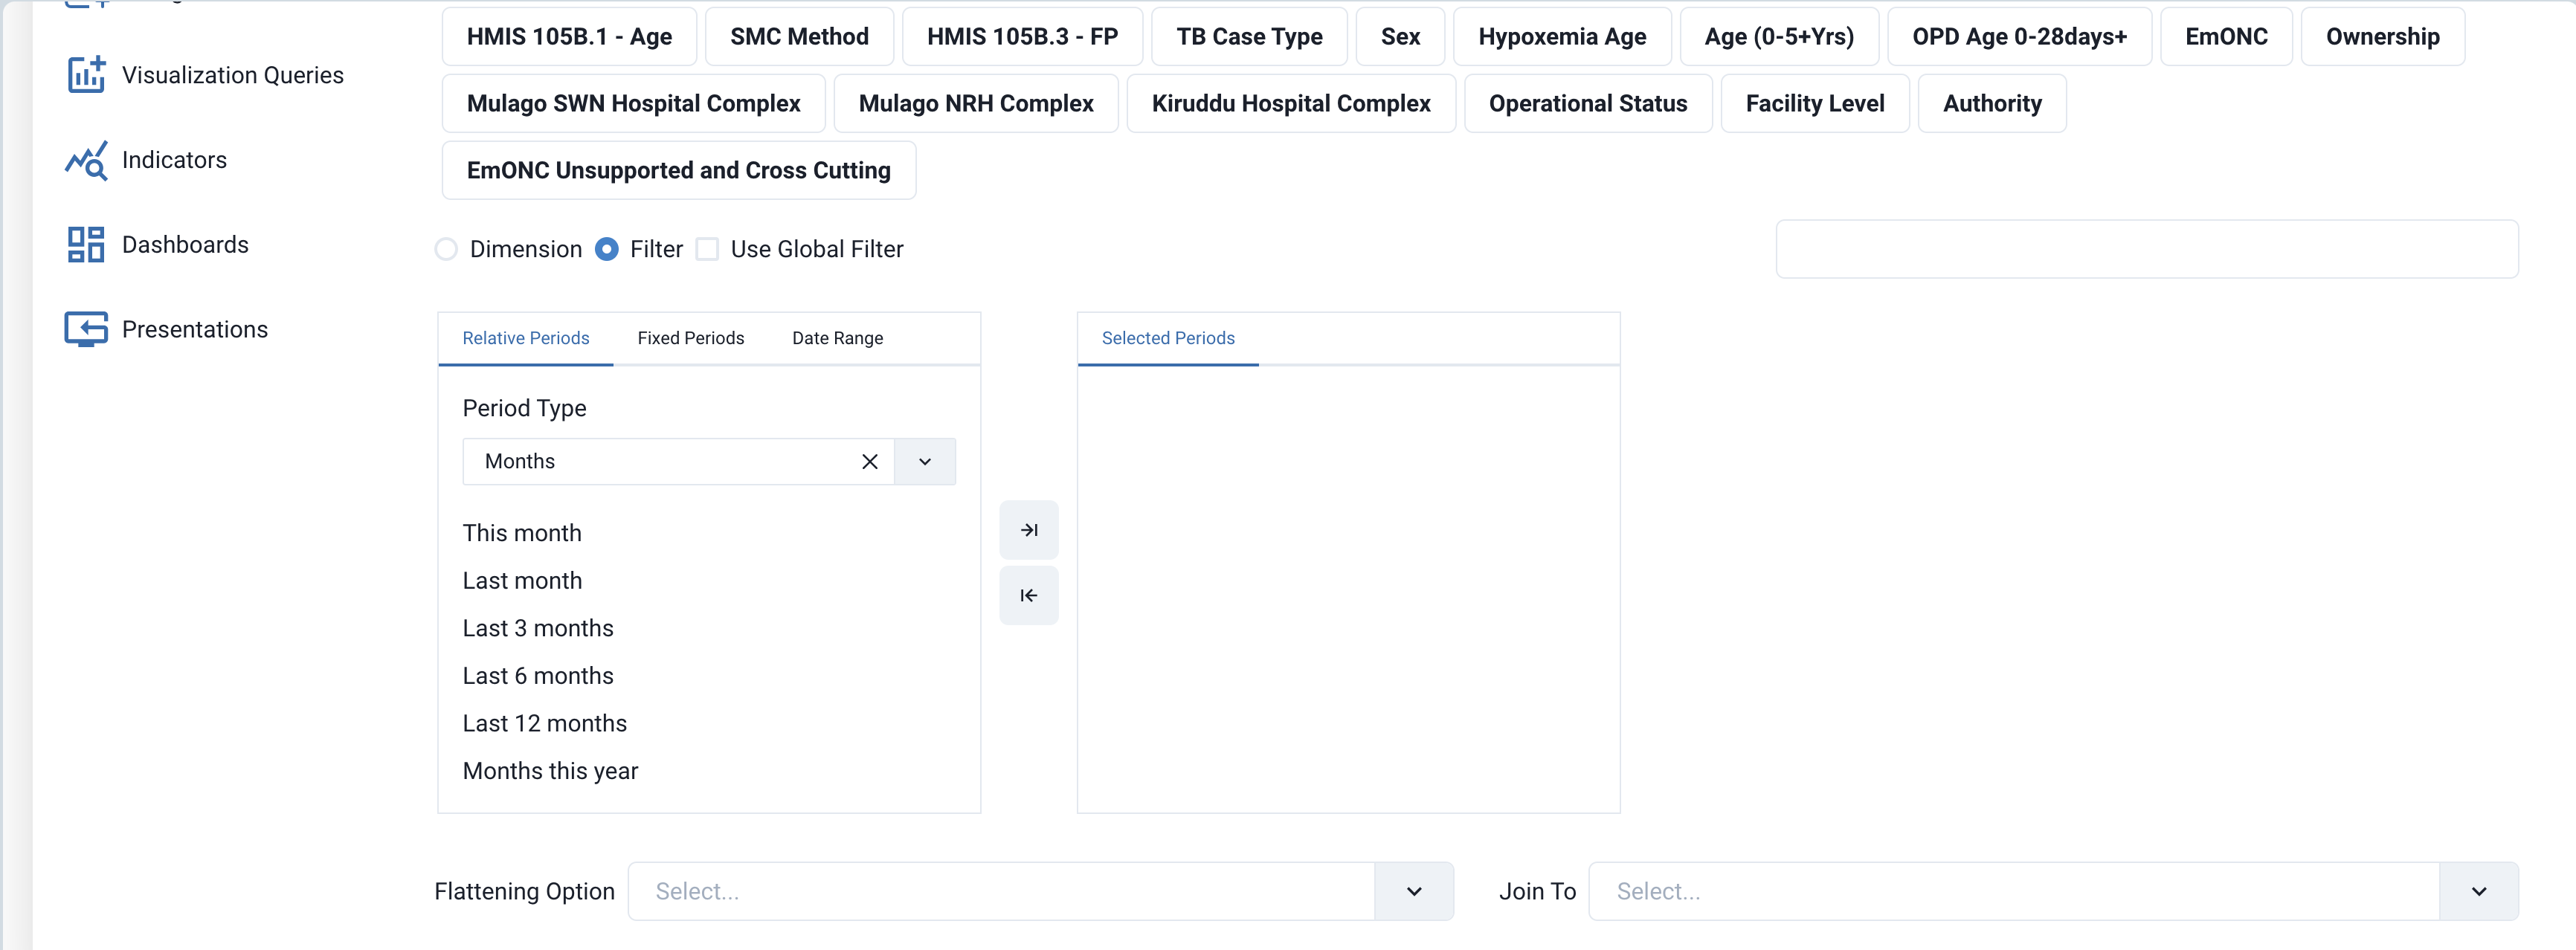Choose Age (0-5+Yrs) button
Image resolution: width=2576 pixels, height=950 pixels.
click(x=1779, y=37)
